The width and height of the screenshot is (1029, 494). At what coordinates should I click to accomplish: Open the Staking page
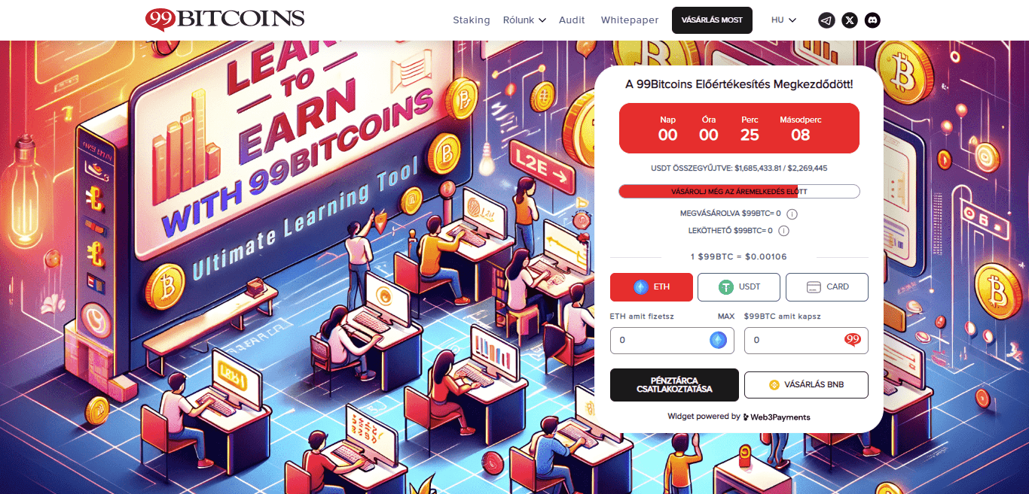click(472, 20)
